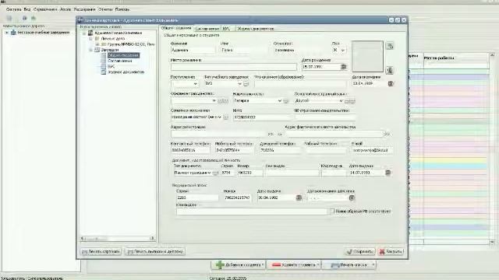Click the << copy button between address fields

280,135
